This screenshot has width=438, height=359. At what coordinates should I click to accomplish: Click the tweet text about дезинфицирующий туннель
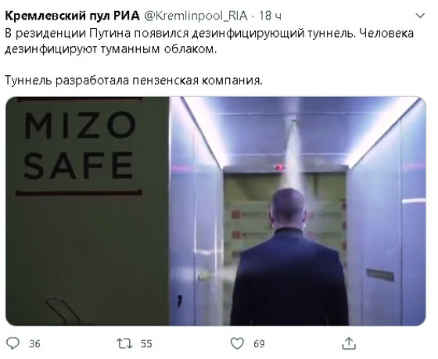[210, 41]
